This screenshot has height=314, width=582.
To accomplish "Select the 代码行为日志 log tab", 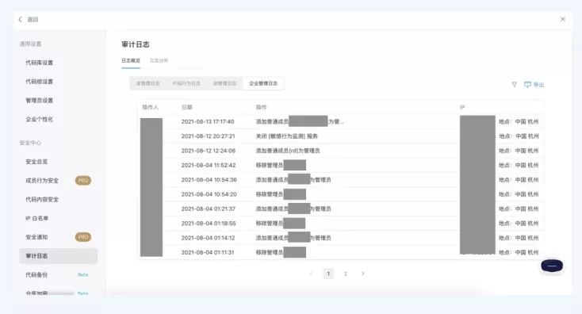I will tap(186, 83).
